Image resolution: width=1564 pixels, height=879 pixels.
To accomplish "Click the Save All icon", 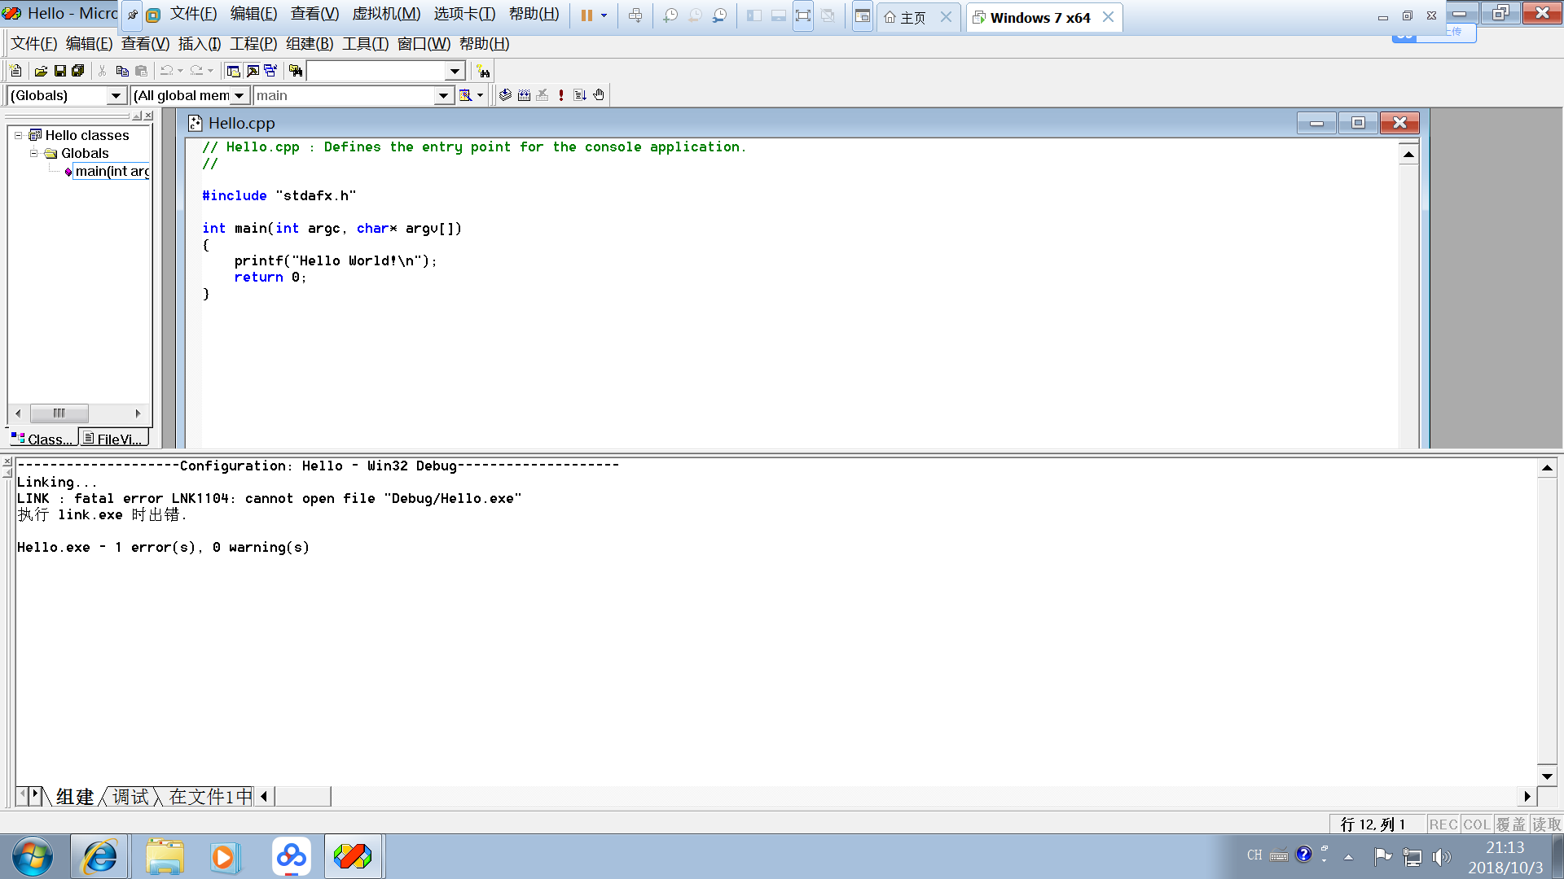I will (78, 72).
